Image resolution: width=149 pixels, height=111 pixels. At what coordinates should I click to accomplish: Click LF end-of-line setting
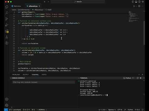(x=125, y=110)
